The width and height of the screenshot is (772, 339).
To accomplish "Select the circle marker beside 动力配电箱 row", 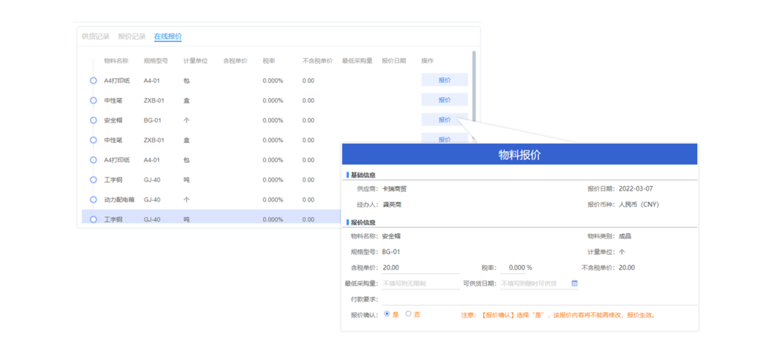I will [x=93, y=199].
